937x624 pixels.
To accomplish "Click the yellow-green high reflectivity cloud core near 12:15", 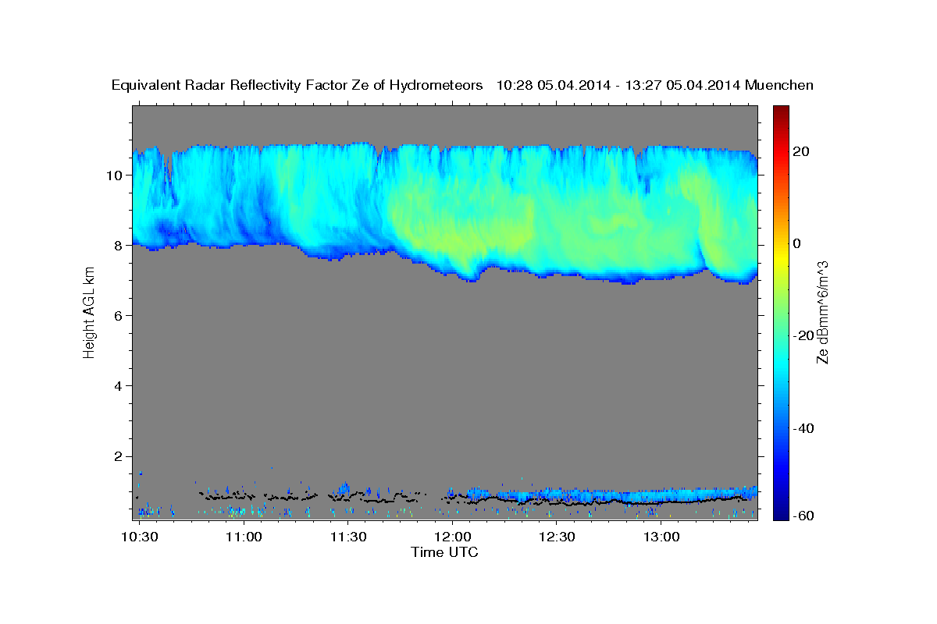I will click(493, 234).
